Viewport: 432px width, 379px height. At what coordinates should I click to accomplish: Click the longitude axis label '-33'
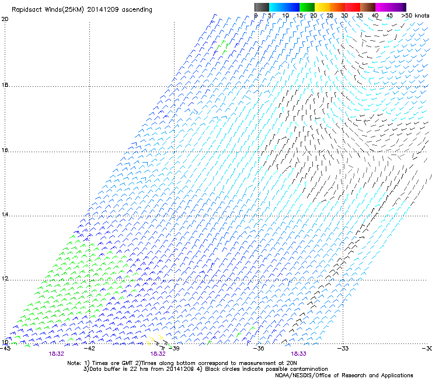pyautogui.click(x=343, y=349)
